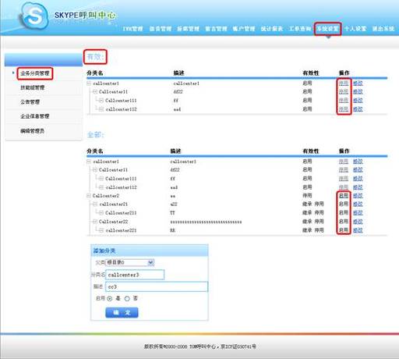Click the 全部 section heading
Image resolution: width=399 pixels, height=359 pixels.
(x=95, y=135)
